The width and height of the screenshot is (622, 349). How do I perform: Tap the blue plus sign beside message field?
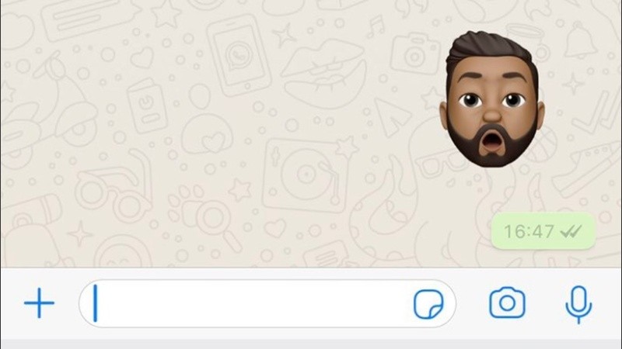39,303
